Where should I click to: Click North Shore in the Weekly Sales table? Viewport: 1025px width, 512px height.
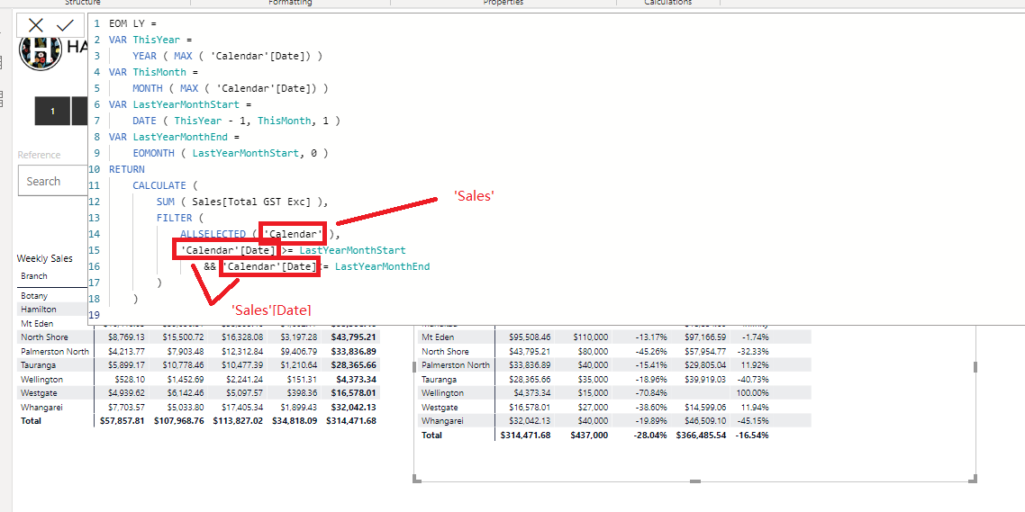point(44,337)
